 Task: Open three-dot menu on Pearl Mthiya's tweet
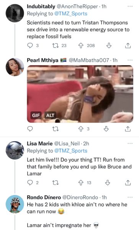[x=130, y=60]
